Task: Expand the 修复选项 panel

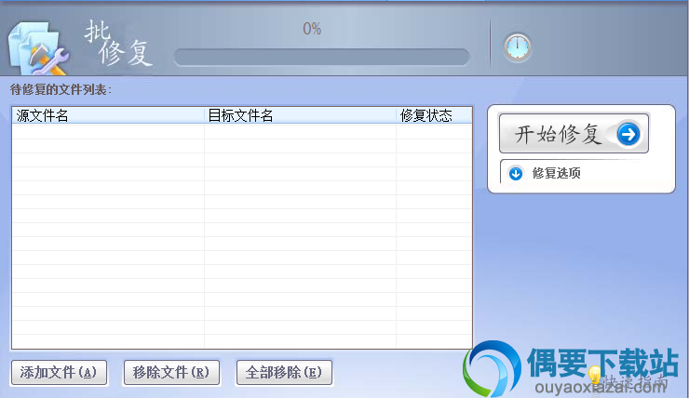Action: coord(516,173)
